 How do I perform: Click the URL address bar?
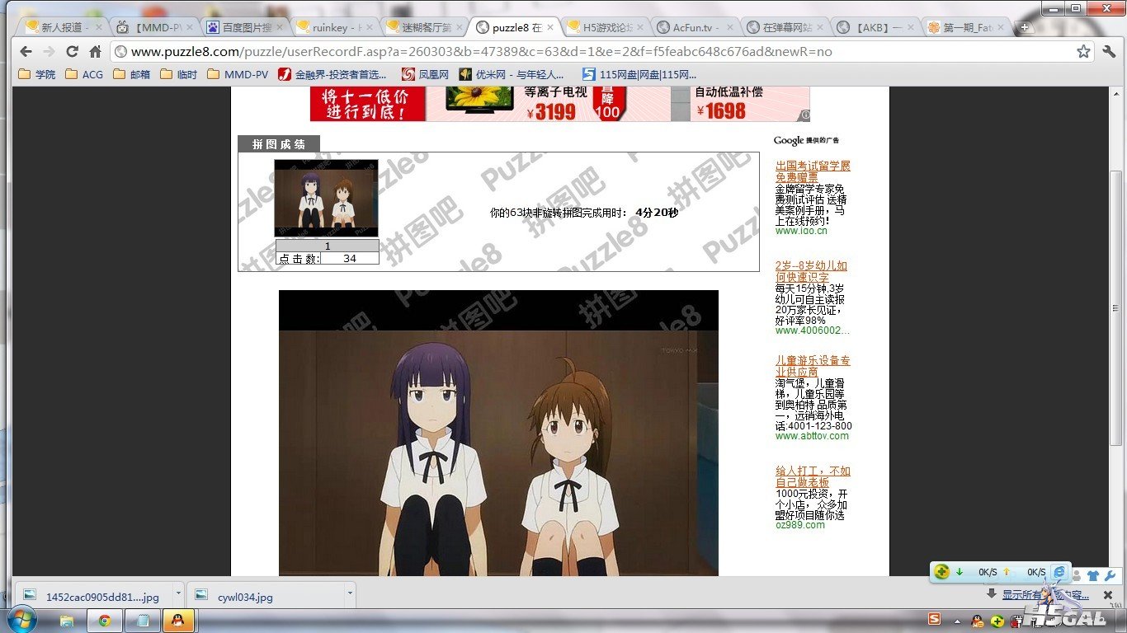click(536, 52)
